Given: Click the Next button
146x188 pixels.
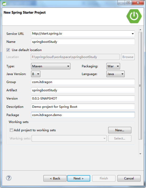Looking at the screenshot, I should point(79,178).
